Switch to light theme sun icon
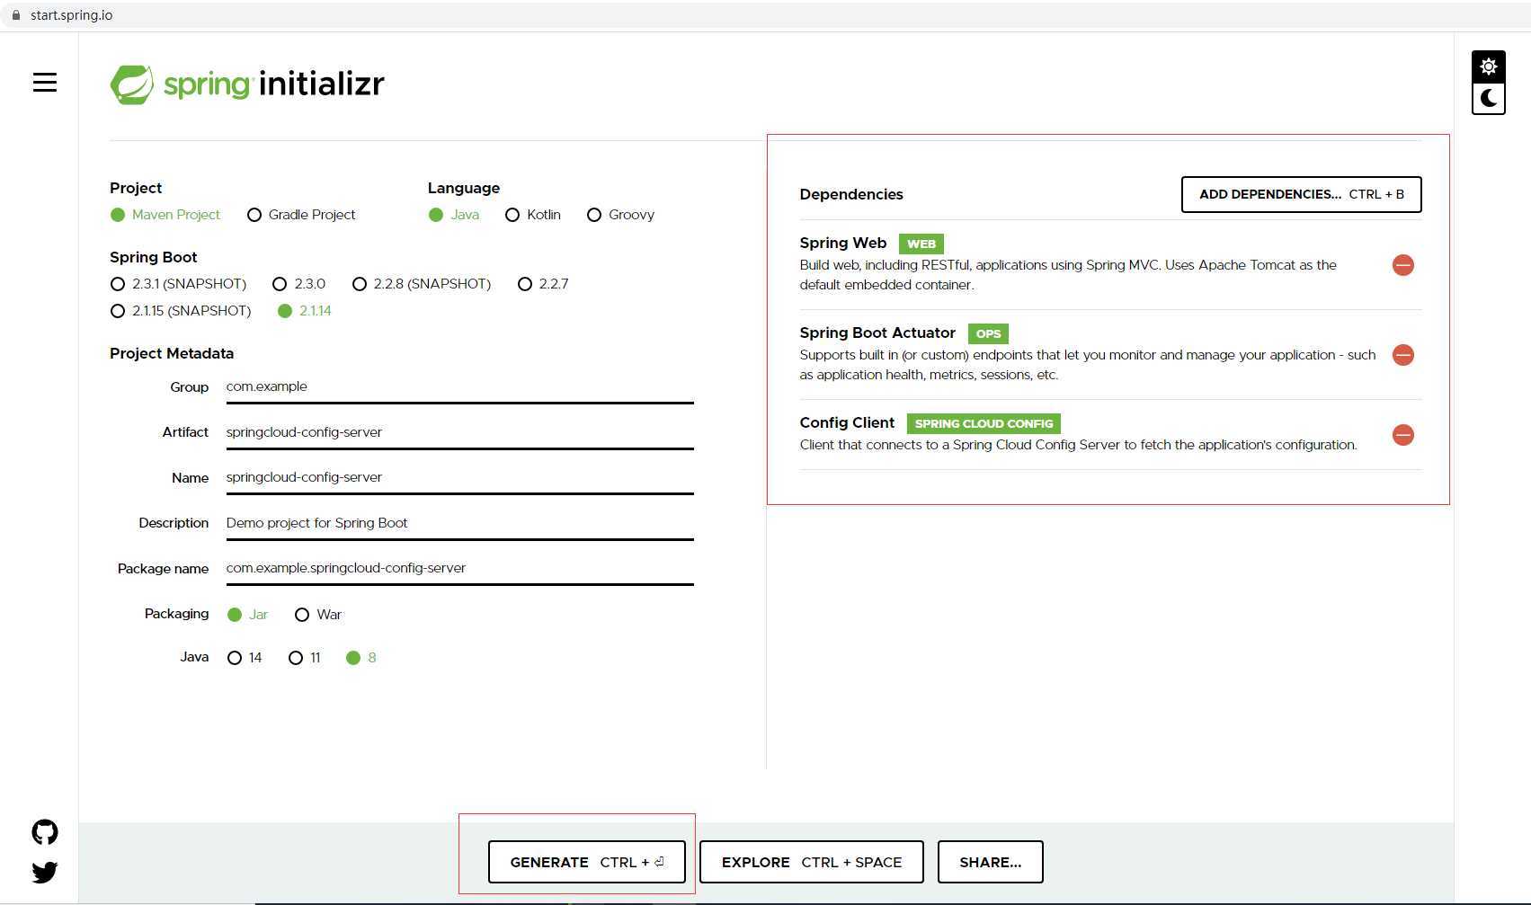The width and height of the screenshot is (1531, 905). click(1489, 67)
